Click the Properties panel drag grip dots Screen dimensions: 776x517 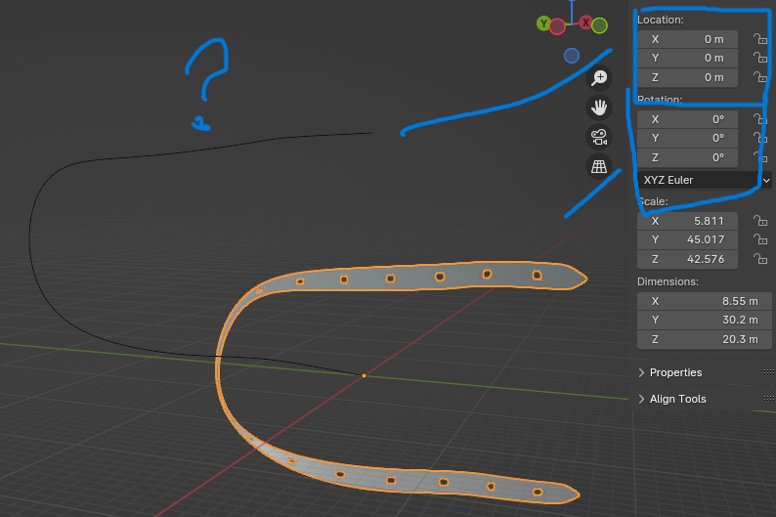point(768,372)
